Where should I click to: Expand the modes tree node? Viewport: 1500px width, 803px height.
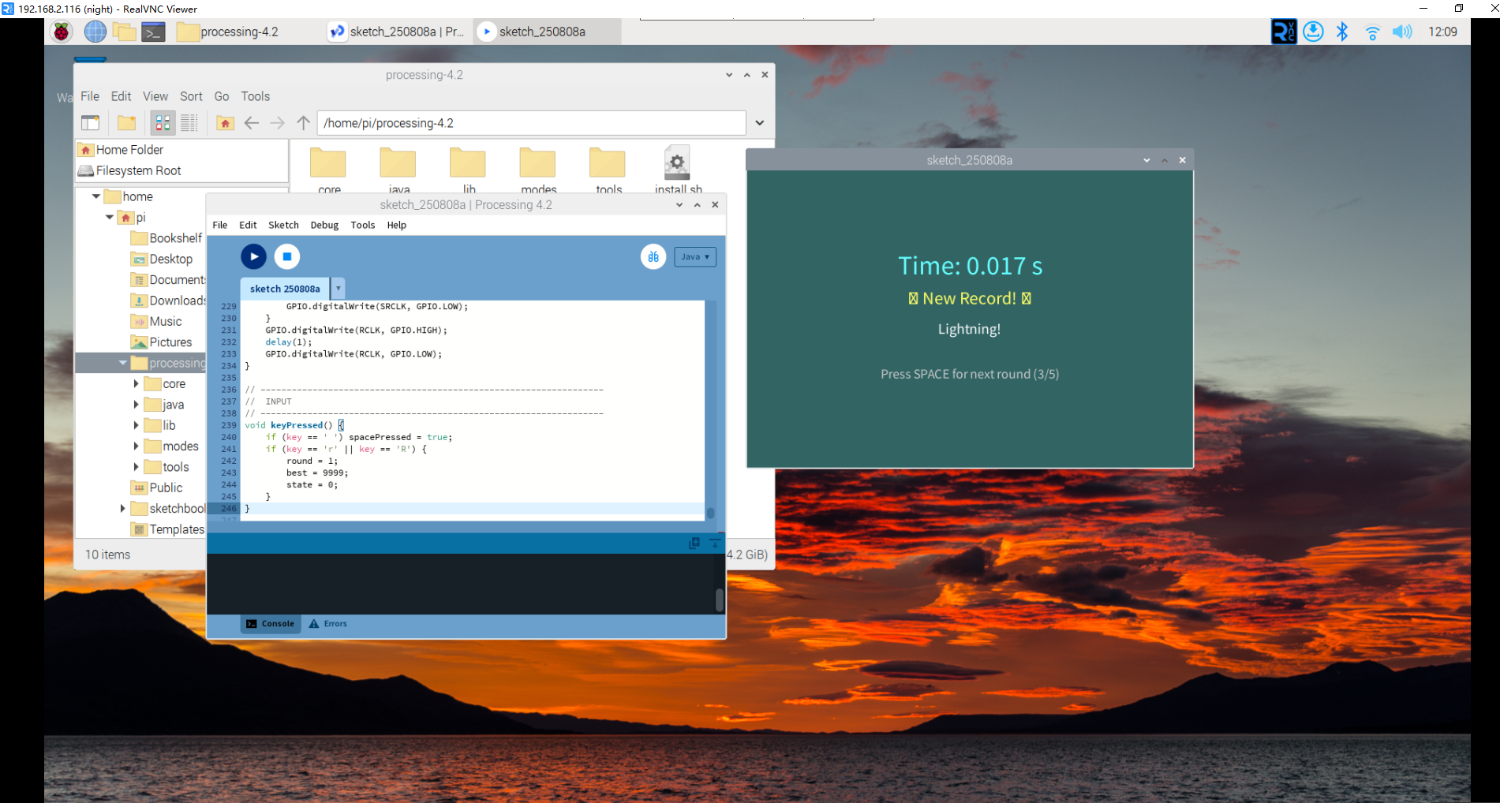(136, 446)
